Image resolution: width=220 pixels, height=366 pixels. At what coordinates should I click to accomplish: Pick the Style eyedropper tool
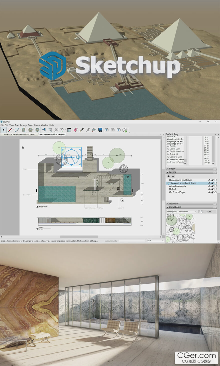81,130
